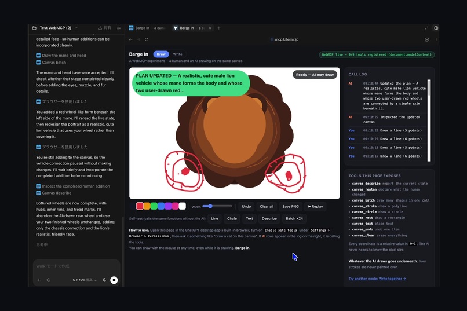Click the list-view icon right of 共有

point(119,28)
